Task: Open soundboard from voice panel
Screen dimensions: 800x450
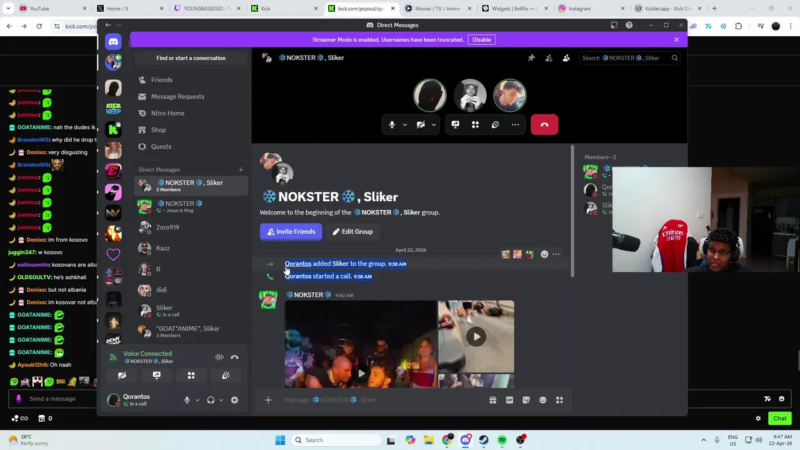Action: click(x=226, y=376)
